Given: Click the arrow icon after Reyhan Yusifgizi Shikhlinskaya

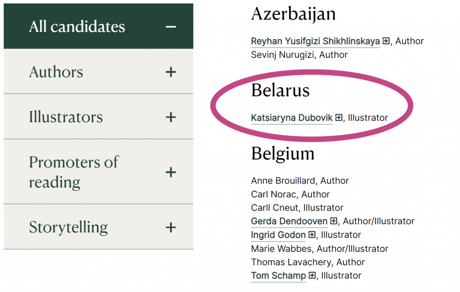Looking at the screenshot, I should pyautogui.click(x=386, y=41).
